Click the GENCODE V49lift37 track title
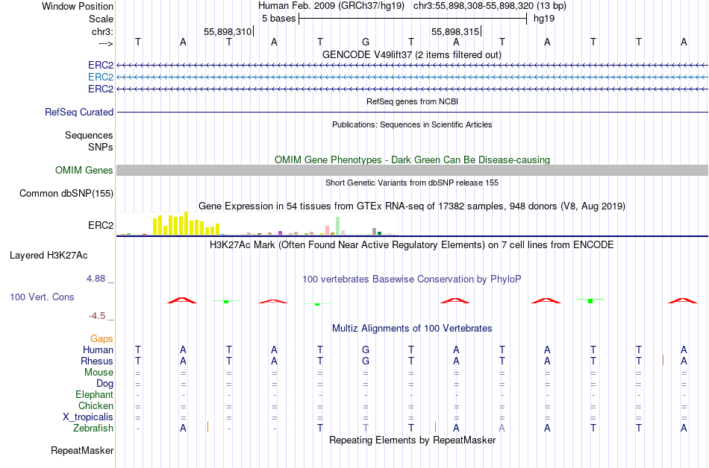Viewport: 709px width, 468px height. coord(412,54)
